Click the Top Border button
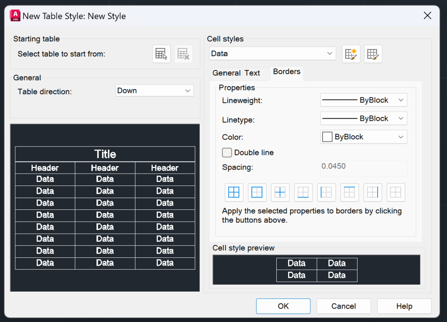 coord(350,192)
